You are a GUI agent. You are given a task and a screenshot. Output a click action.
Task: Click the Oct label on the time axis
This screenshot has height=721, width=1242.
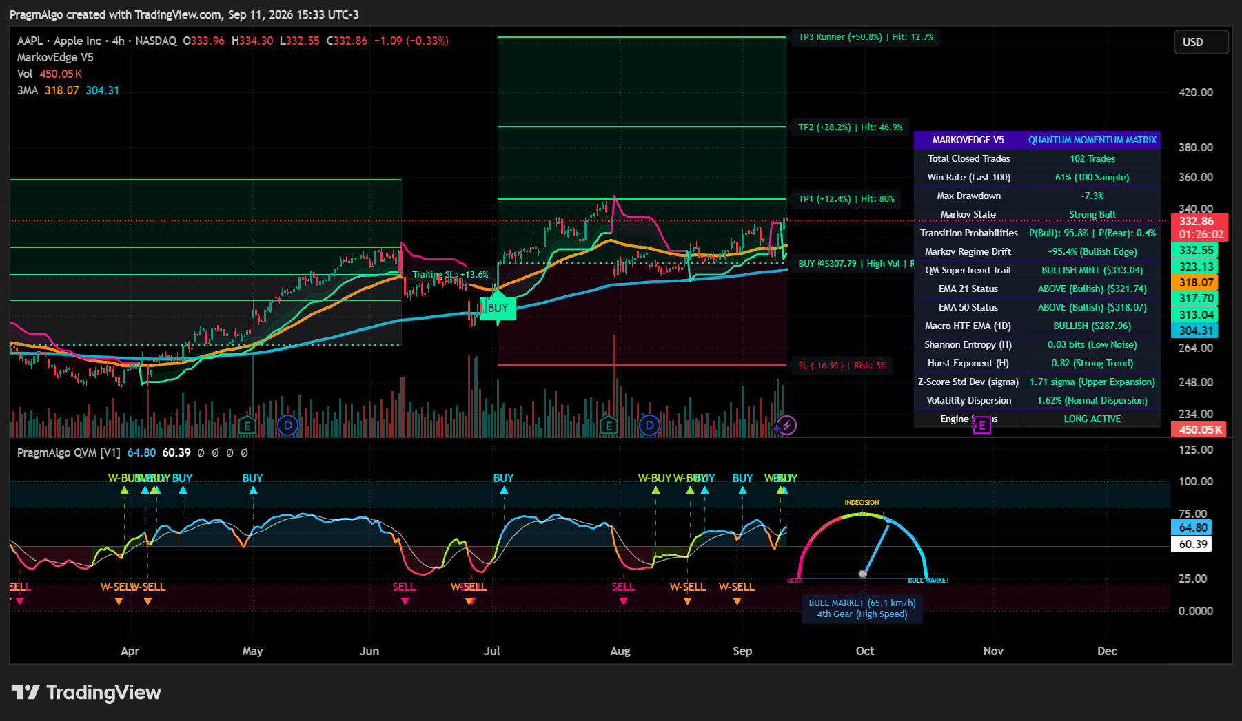click(865, 651)
